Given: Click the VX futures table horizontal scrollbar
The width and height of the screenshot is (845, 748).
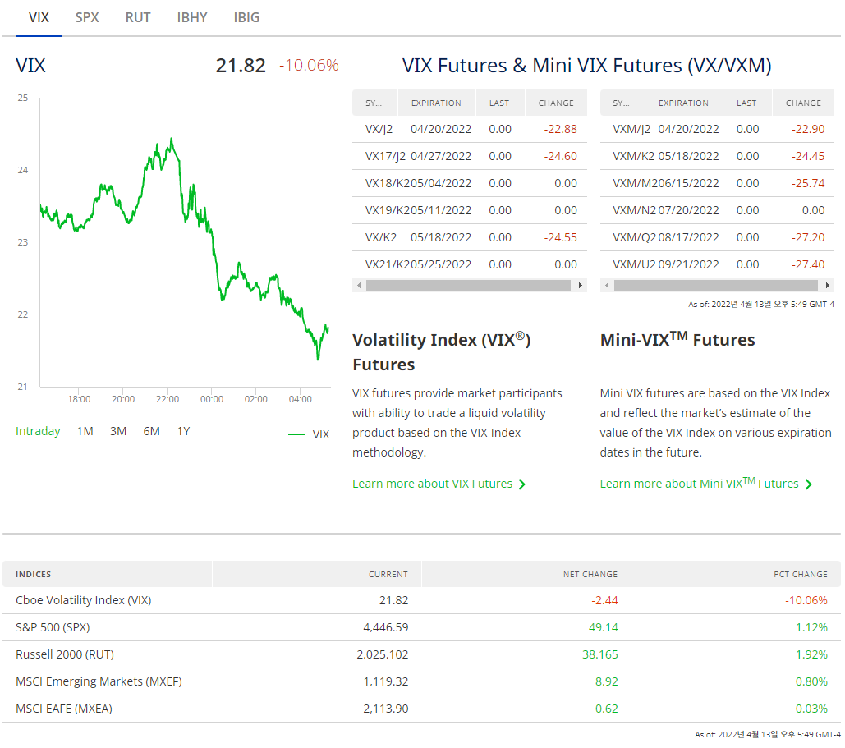Looking at the screenshot, I should point(468,286).
